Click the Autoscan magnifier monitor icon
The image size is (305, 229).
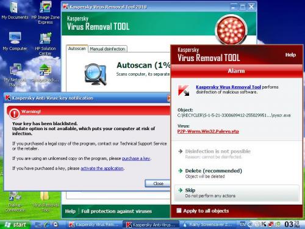[95, 75]
